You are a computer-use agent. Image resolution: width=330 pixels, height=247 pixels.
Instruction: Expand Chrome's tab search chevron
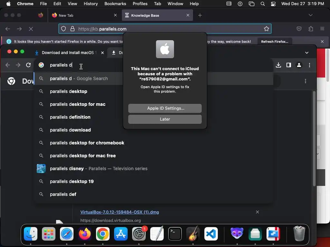pyautogui.click(x=307, y=53)
